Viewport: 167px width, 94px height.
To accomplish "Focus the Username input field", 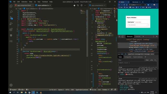I will 138,25.
